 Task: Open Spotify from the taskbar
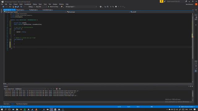pos(25,109)
